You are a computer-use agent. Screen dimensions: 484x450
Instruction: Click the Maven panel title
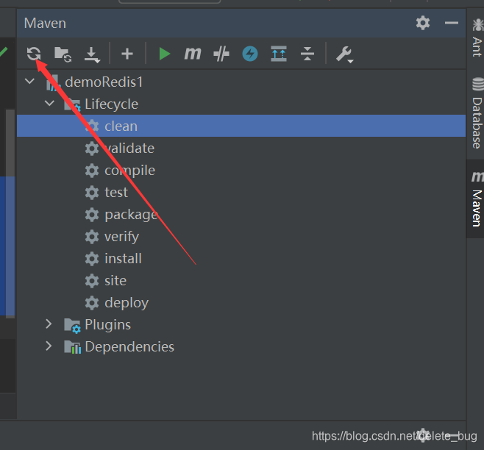coord(45,23)
